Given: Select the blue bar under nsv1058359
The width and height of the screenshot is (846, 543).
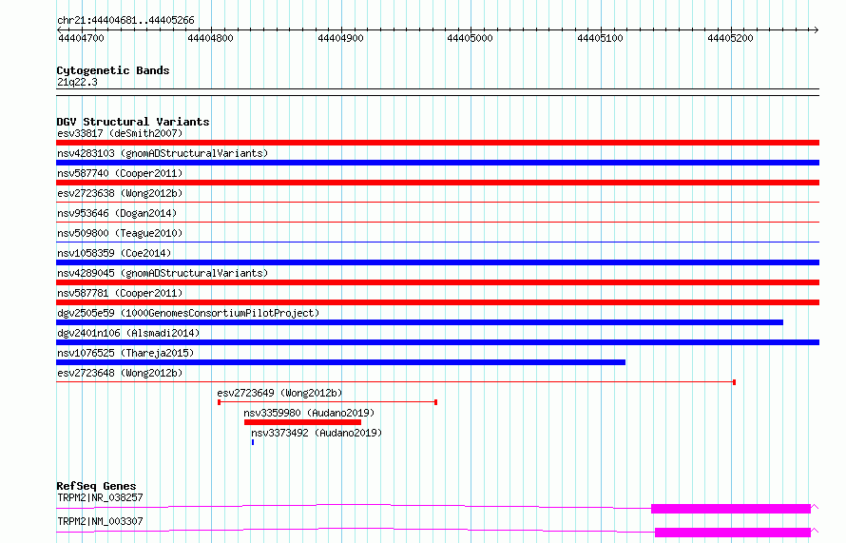Looking at the screenshot, I should pyautogui.click(x=437, y=262).
